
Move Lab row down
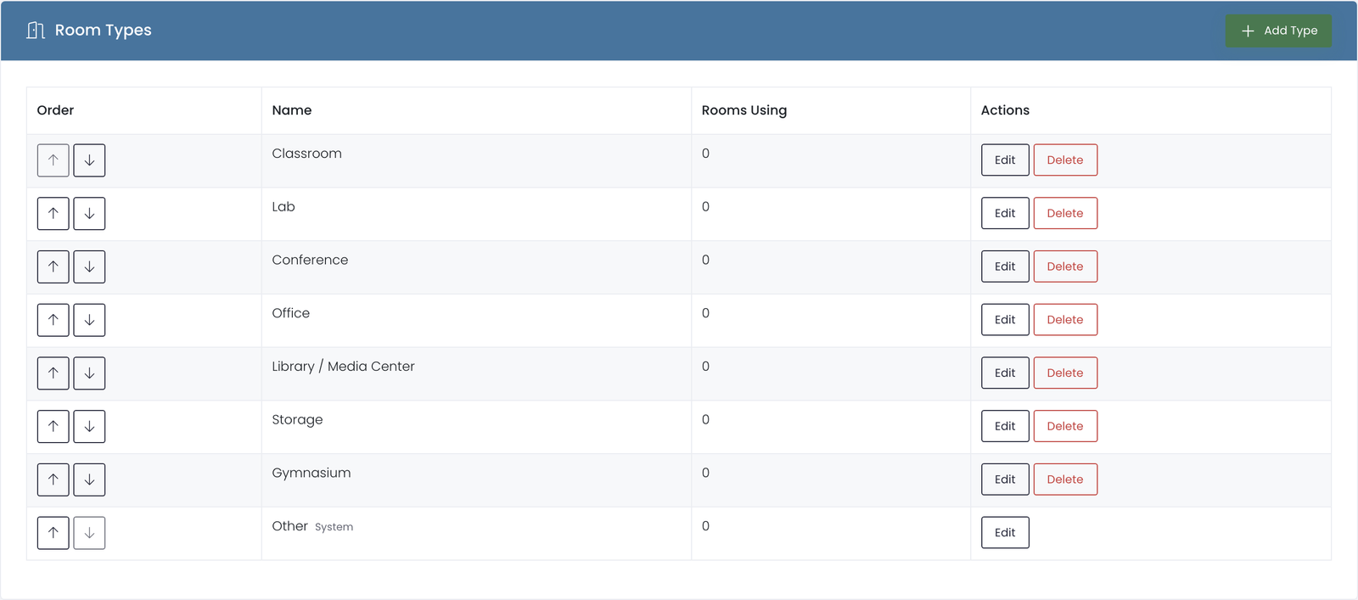[89, 214]
